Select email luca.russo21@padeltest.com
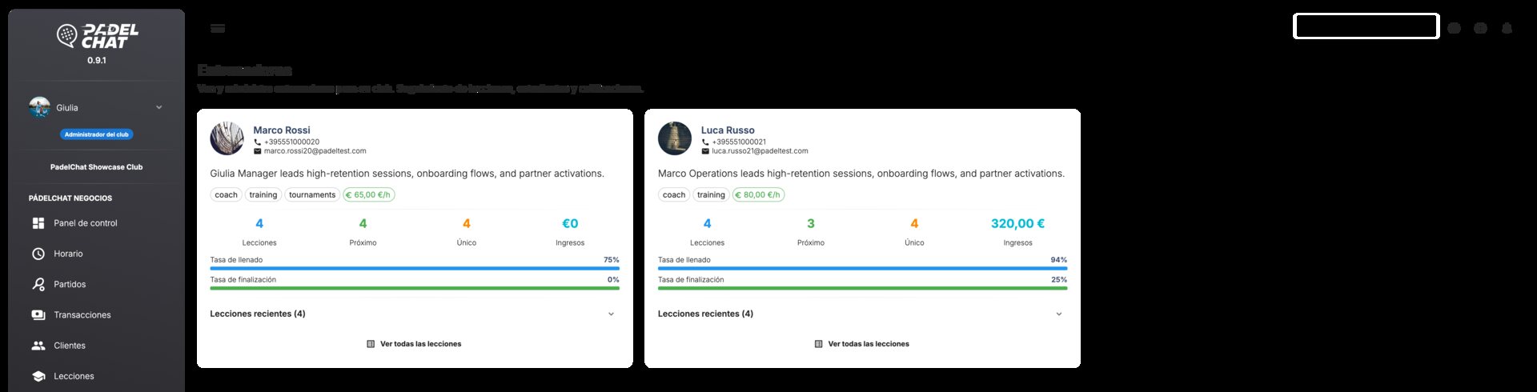 tap(760, 151)
